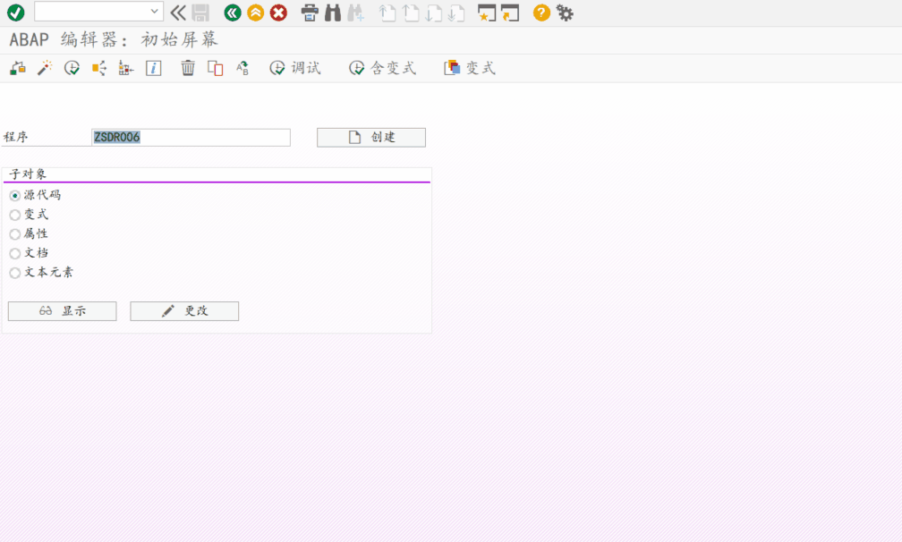Choose 属性 under 子对象
902x542 pixels.
click(14, 233)
